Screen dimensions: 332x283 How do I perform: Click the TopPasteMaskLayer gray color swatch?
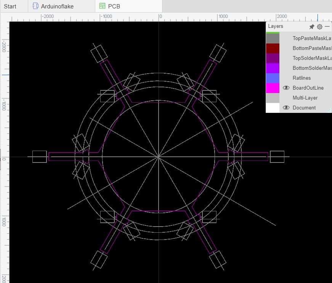click(273, 39)
